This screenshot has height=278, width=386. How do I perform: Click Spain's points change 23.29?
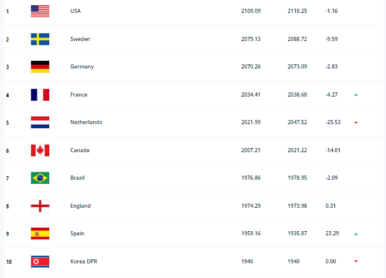pyautogui.click(x=332, y=233)
